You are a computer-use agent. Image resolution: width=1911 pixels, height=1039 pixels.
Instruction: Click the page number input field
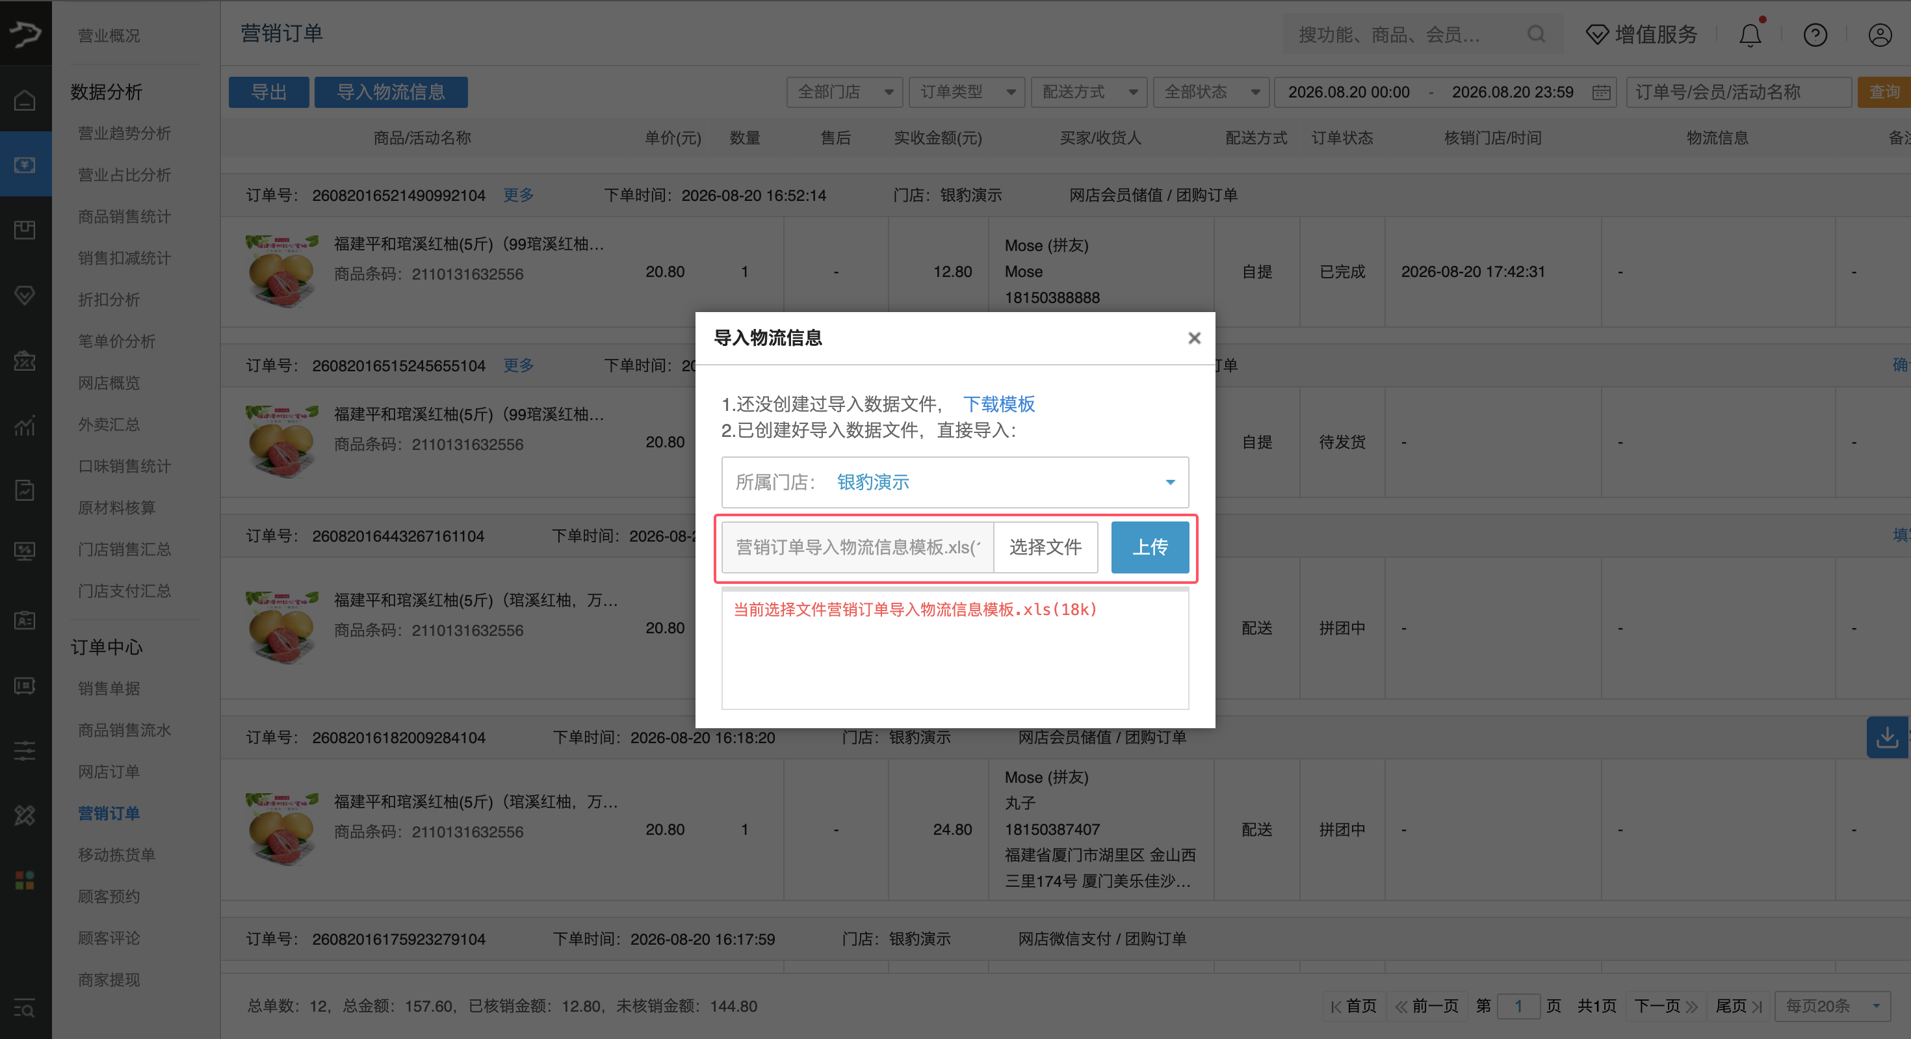coord(1518,1006)
